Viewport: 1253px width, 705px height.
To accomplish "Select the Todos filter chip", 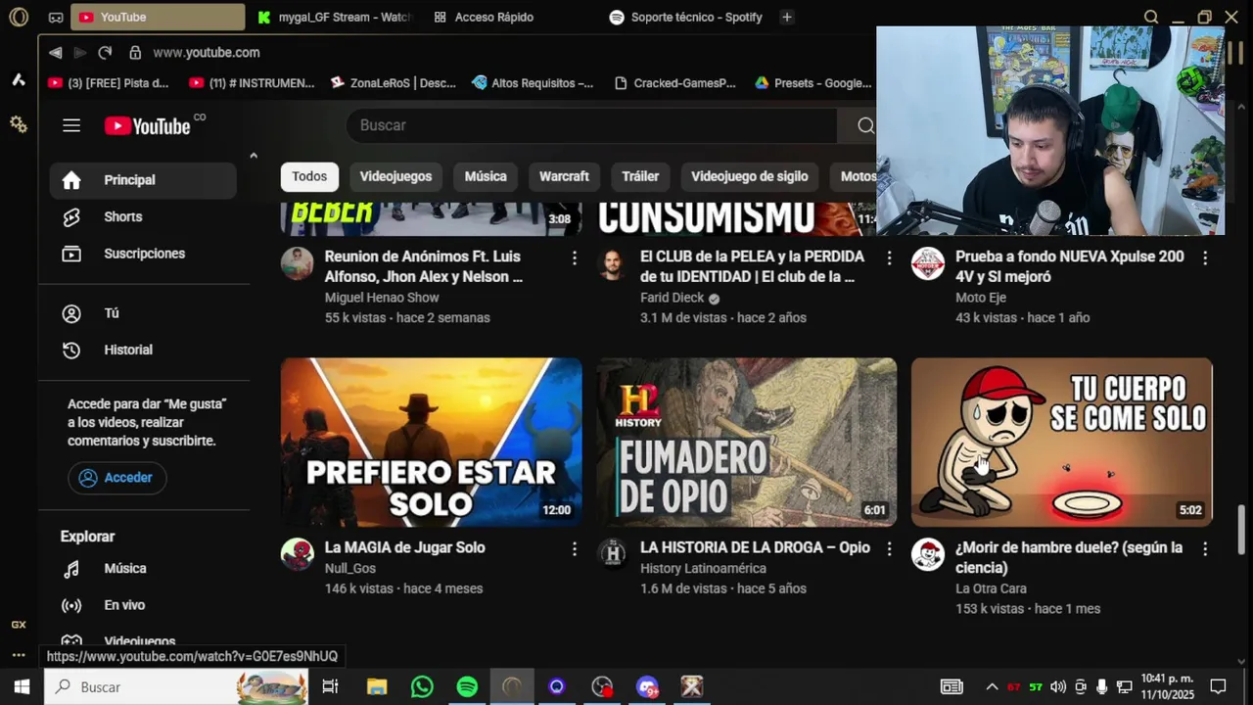I will (309, 176).
